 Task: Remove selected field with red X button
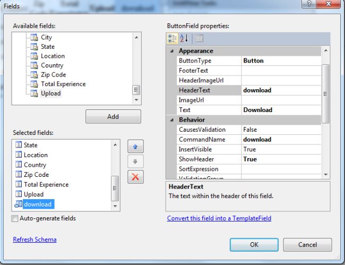(135, 177)
